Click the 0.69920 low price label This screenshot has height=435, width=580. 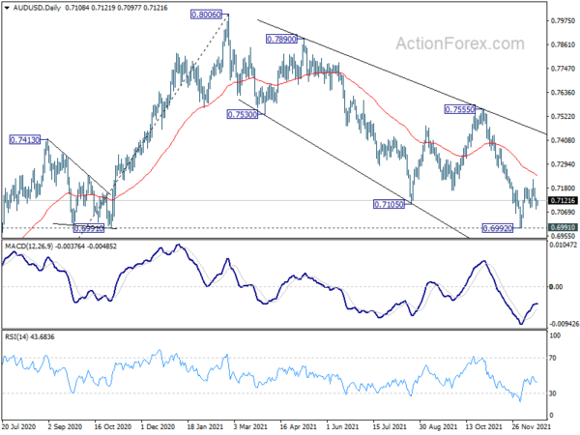click(498, 228)
